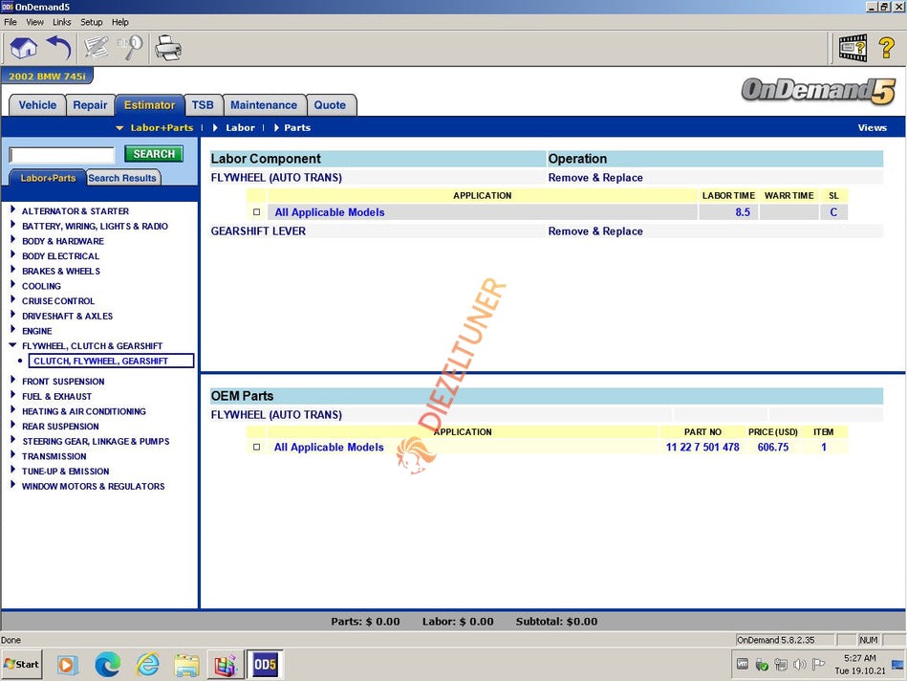The height and width of the screenshot is (681, 907).
Task: Expand ALTERNATOR & STARTER category
Action: pyautogui.click(x=12, y=209)
